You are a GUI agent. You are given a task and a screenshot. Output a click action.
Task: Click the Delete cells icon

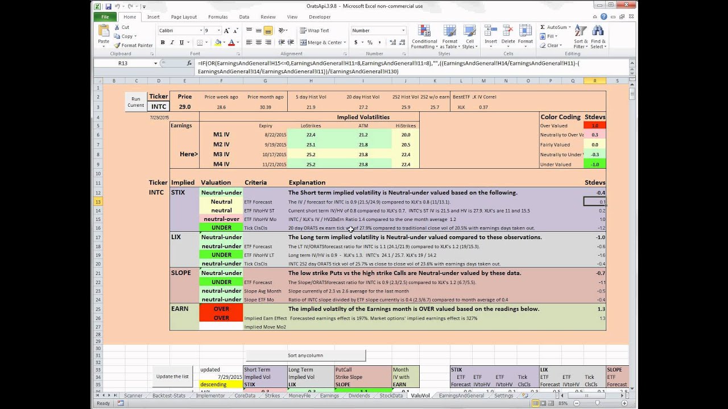tap(508, 31)
